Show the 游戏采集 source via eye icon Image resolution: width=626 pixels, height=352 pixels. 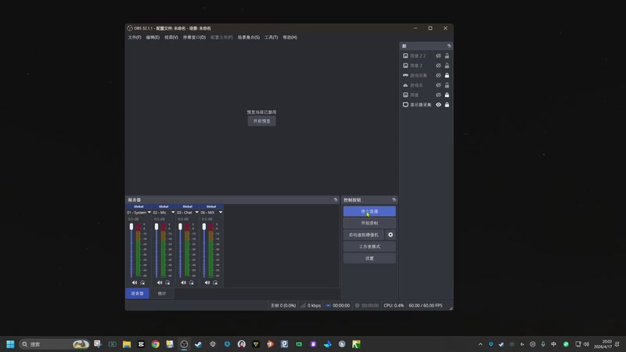(438, 75)
